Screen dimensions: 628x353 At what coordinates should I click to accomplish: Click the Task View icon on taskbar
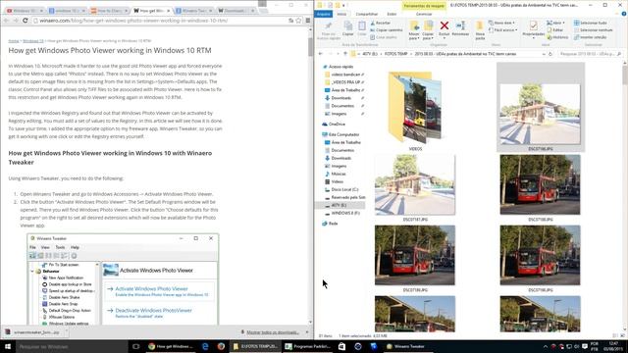click(135, 346)
